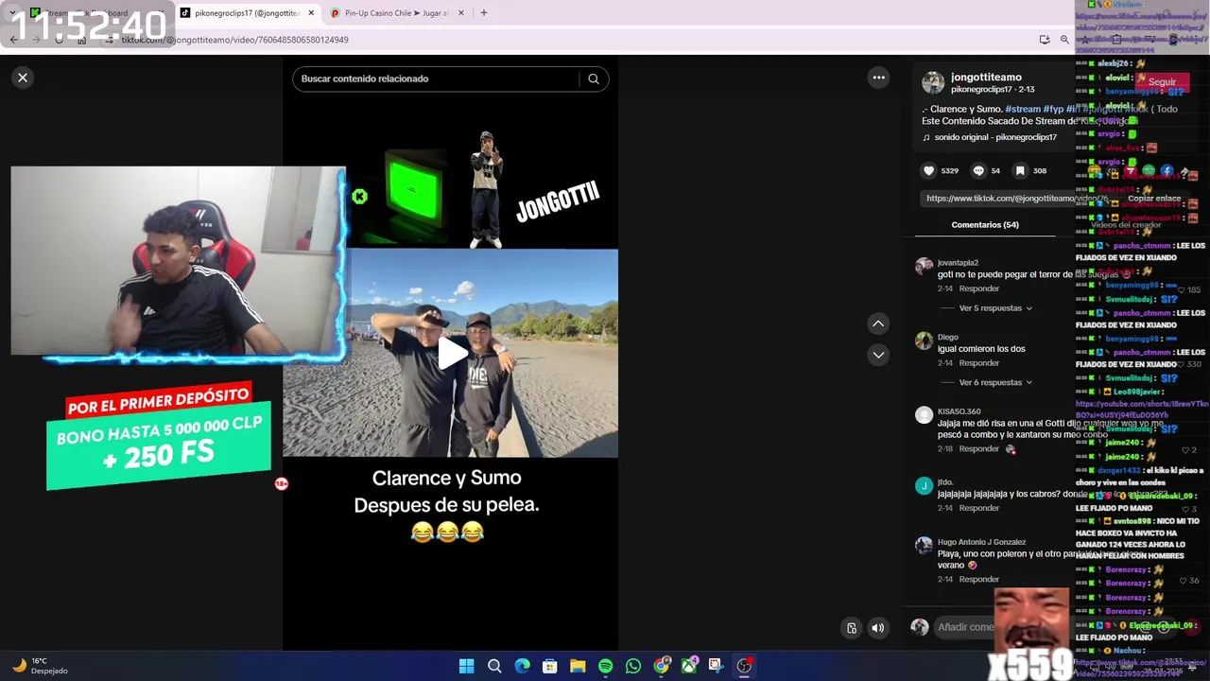Open the three-dot more options menu
1210x681 pixels.
[878, 78]
